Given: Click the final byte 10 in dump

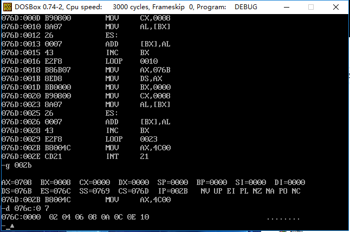Looking at the screenshot, I should tap(145, 217).
